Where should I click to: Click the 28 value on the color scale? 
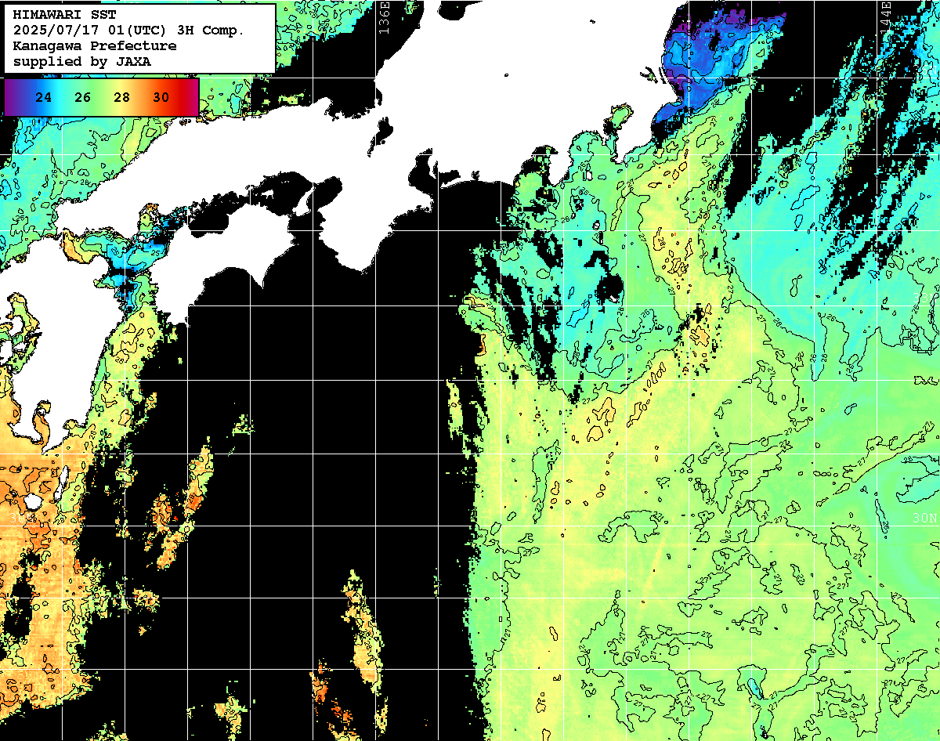[x=121, y=98]
